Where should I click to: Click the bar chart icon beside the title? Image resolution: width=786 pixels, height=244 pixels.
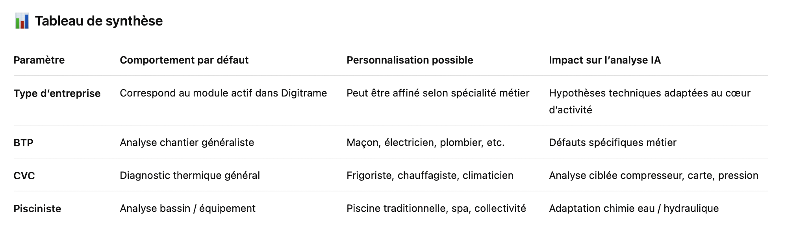coord(22,21)
